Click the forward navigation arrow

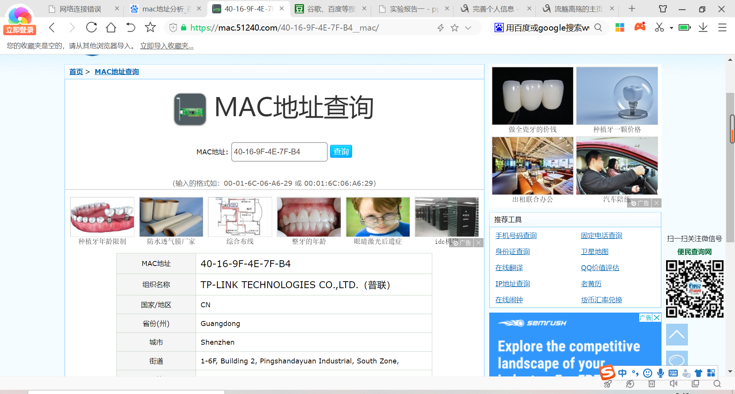[72, 28]
